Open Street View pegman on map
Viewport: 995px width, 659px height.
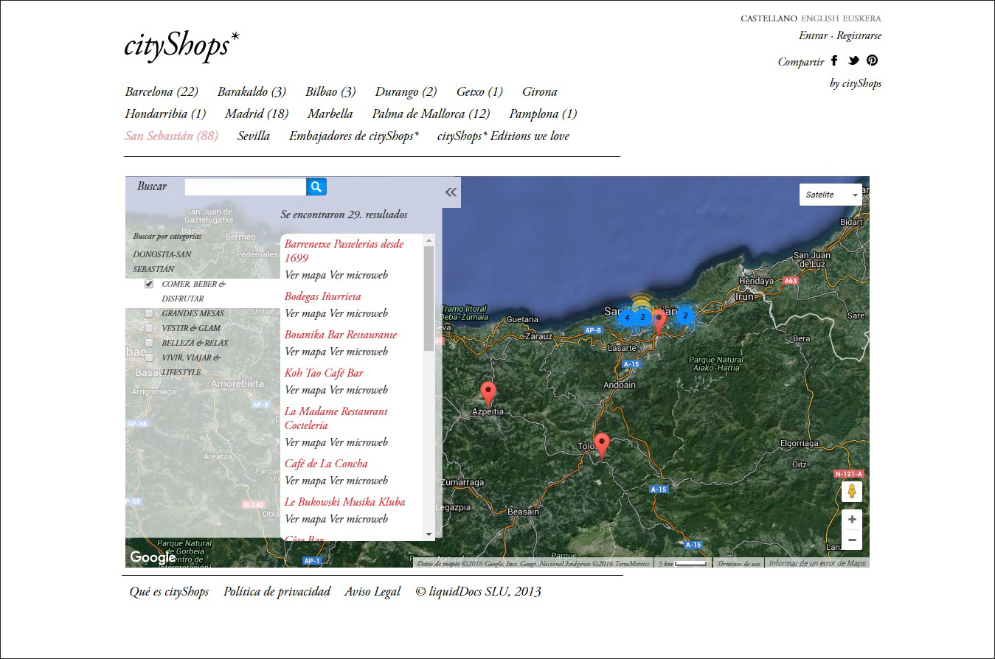coord(852,492)
